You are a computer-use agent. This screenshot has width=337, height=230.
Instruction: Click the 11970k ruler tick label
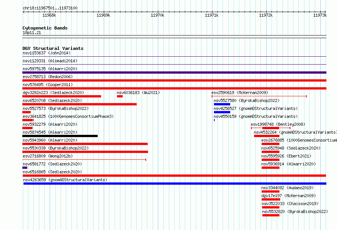coord(157,15)
